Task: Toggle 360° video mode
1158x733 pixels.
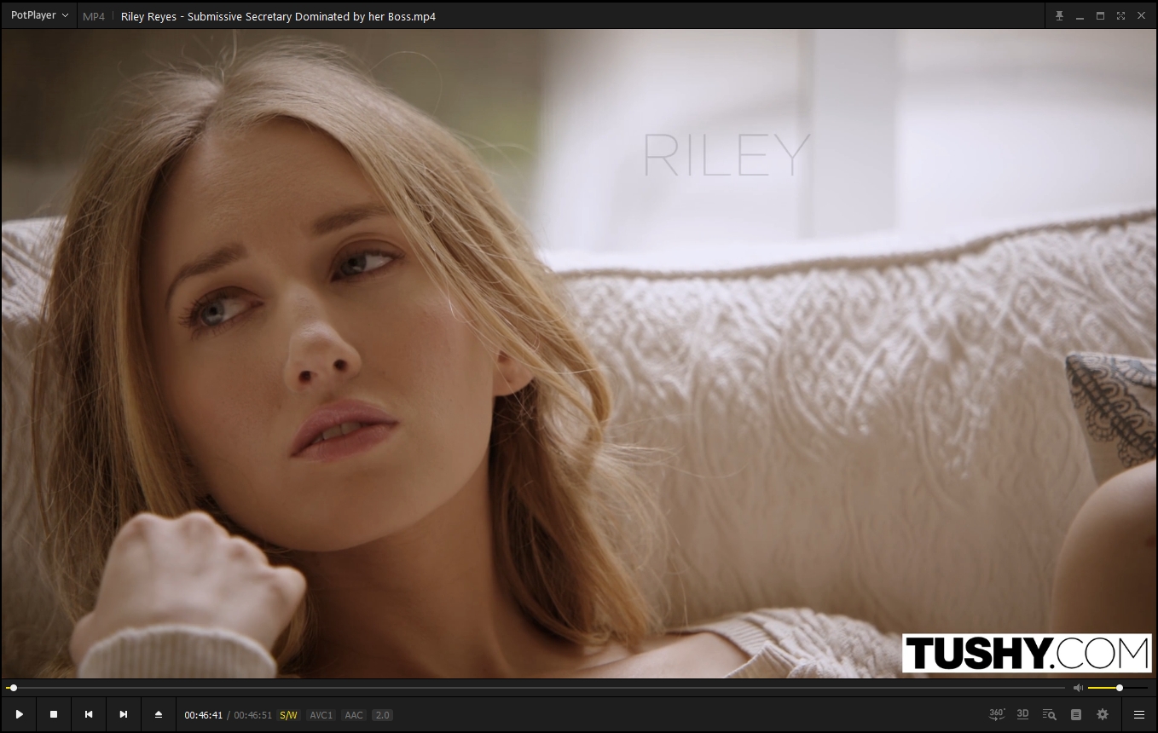Action: point(996,714)
